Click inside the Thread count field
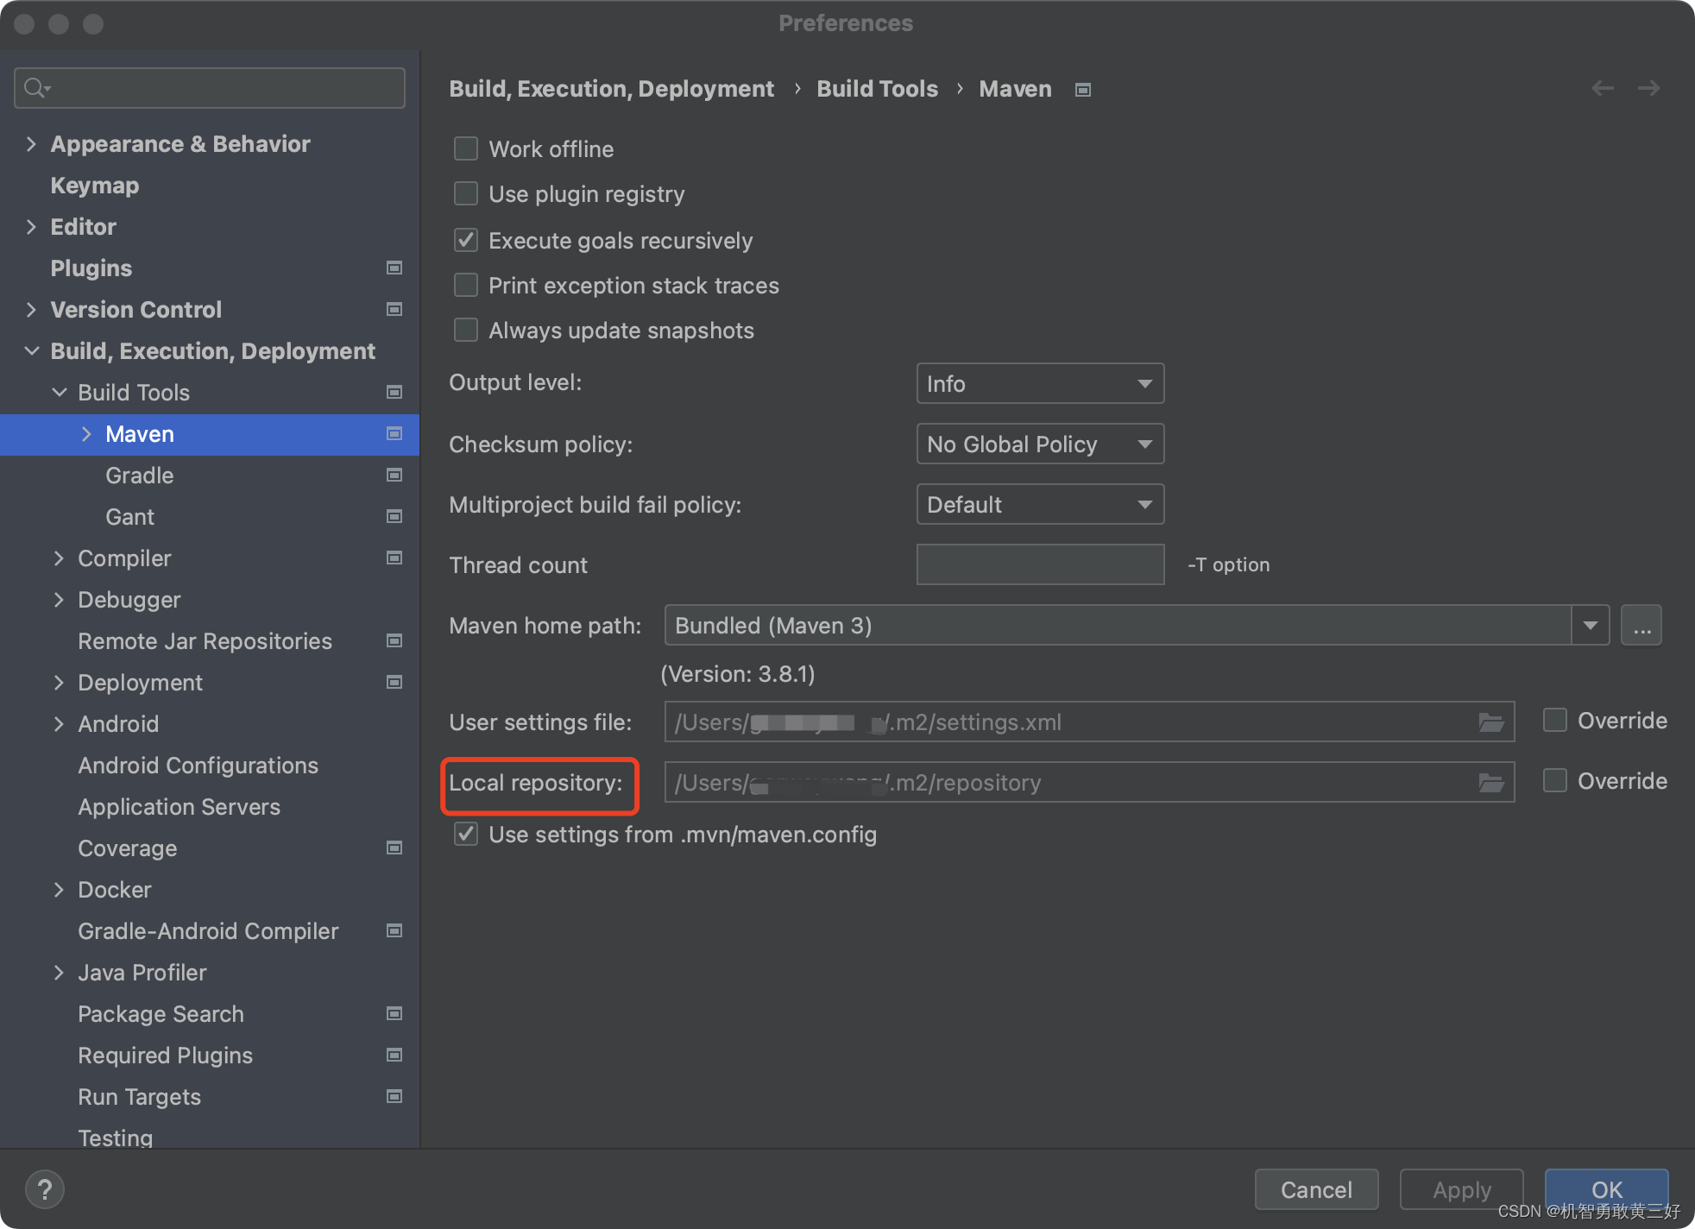 (1039, 564)
